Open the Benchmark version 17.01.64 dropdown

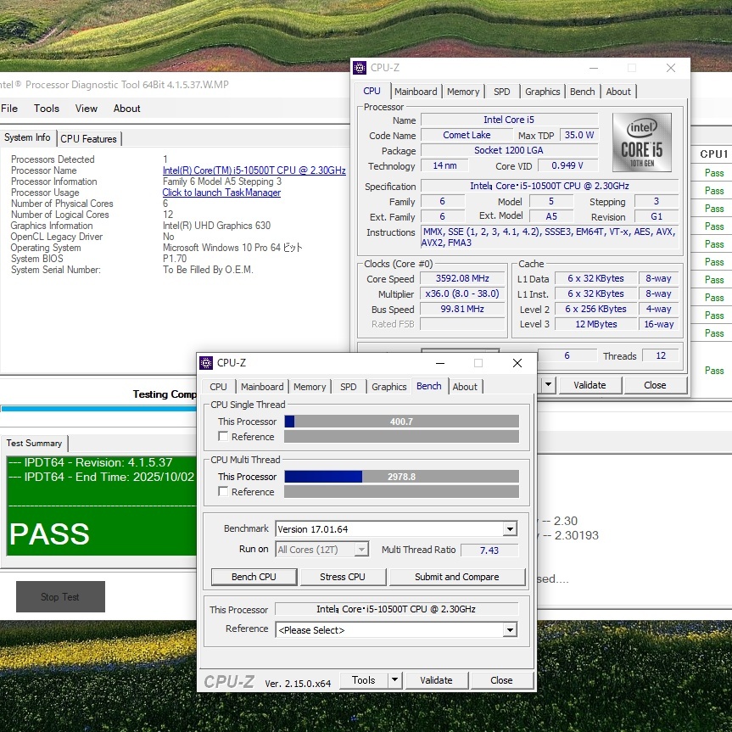pos(509,529)
